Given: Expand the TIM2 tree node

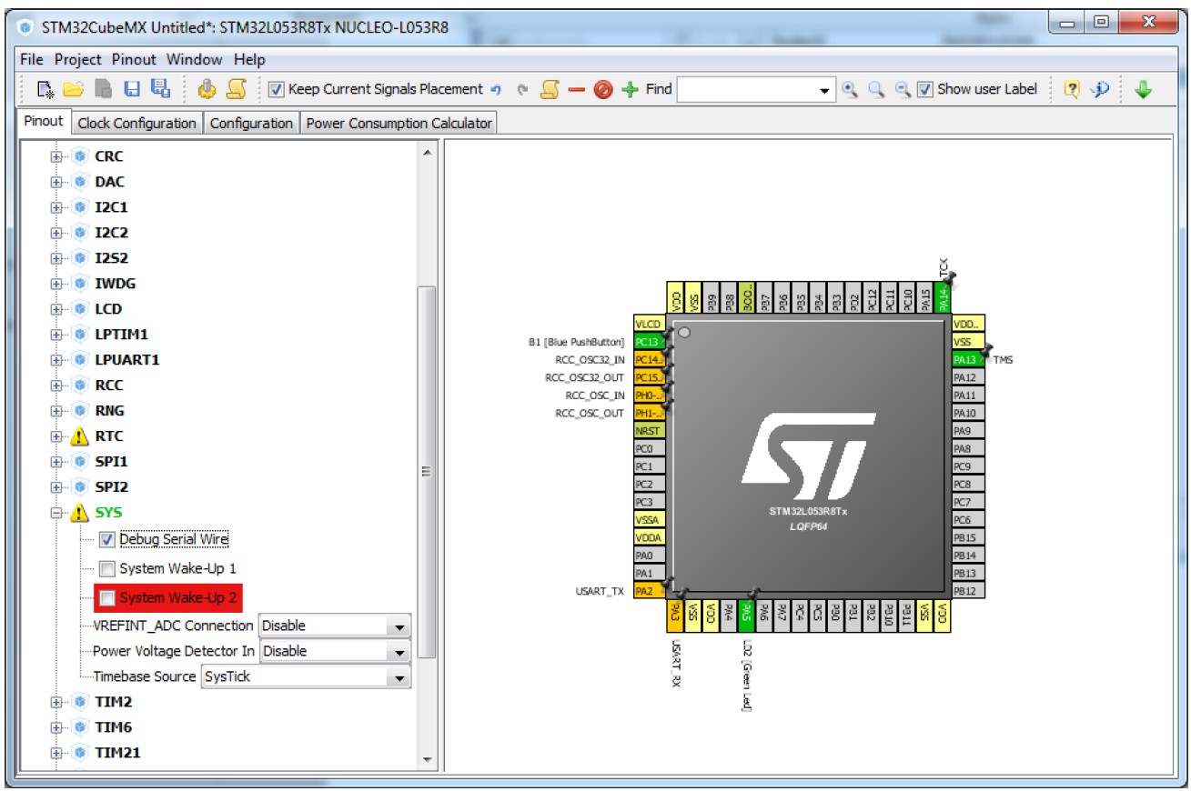Looking at the screenshot, I should pyautogui.click(x=56, y=702).
